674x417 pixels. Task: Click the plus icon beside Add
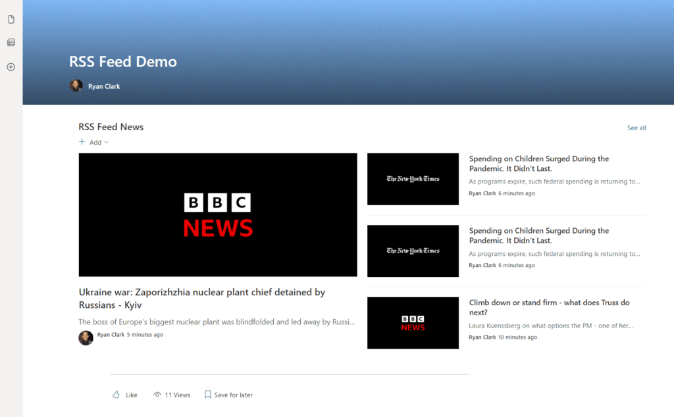point(82,141)
